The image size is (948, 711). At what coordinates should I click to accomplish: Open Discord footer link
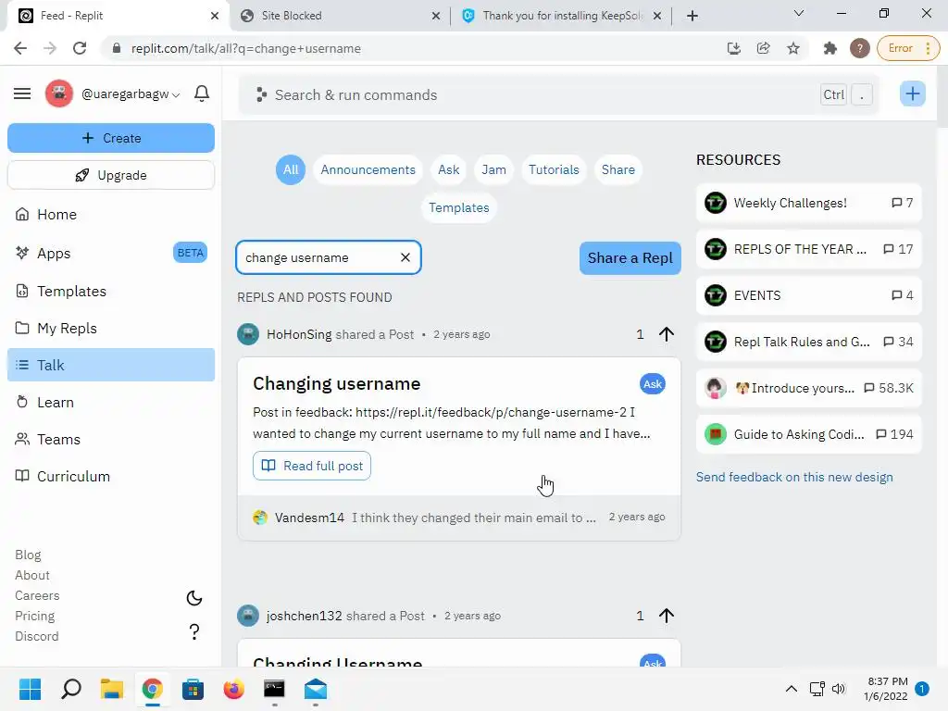tap(36, 636)
